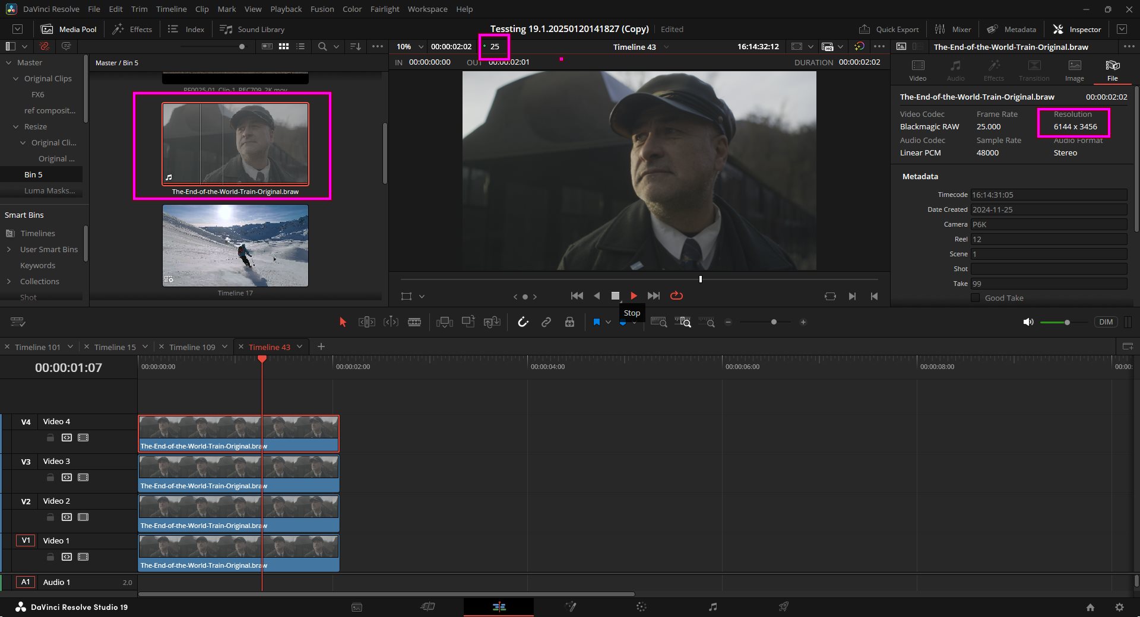
Task: Open Timeline View Options icon
Action: click(18, 322)
